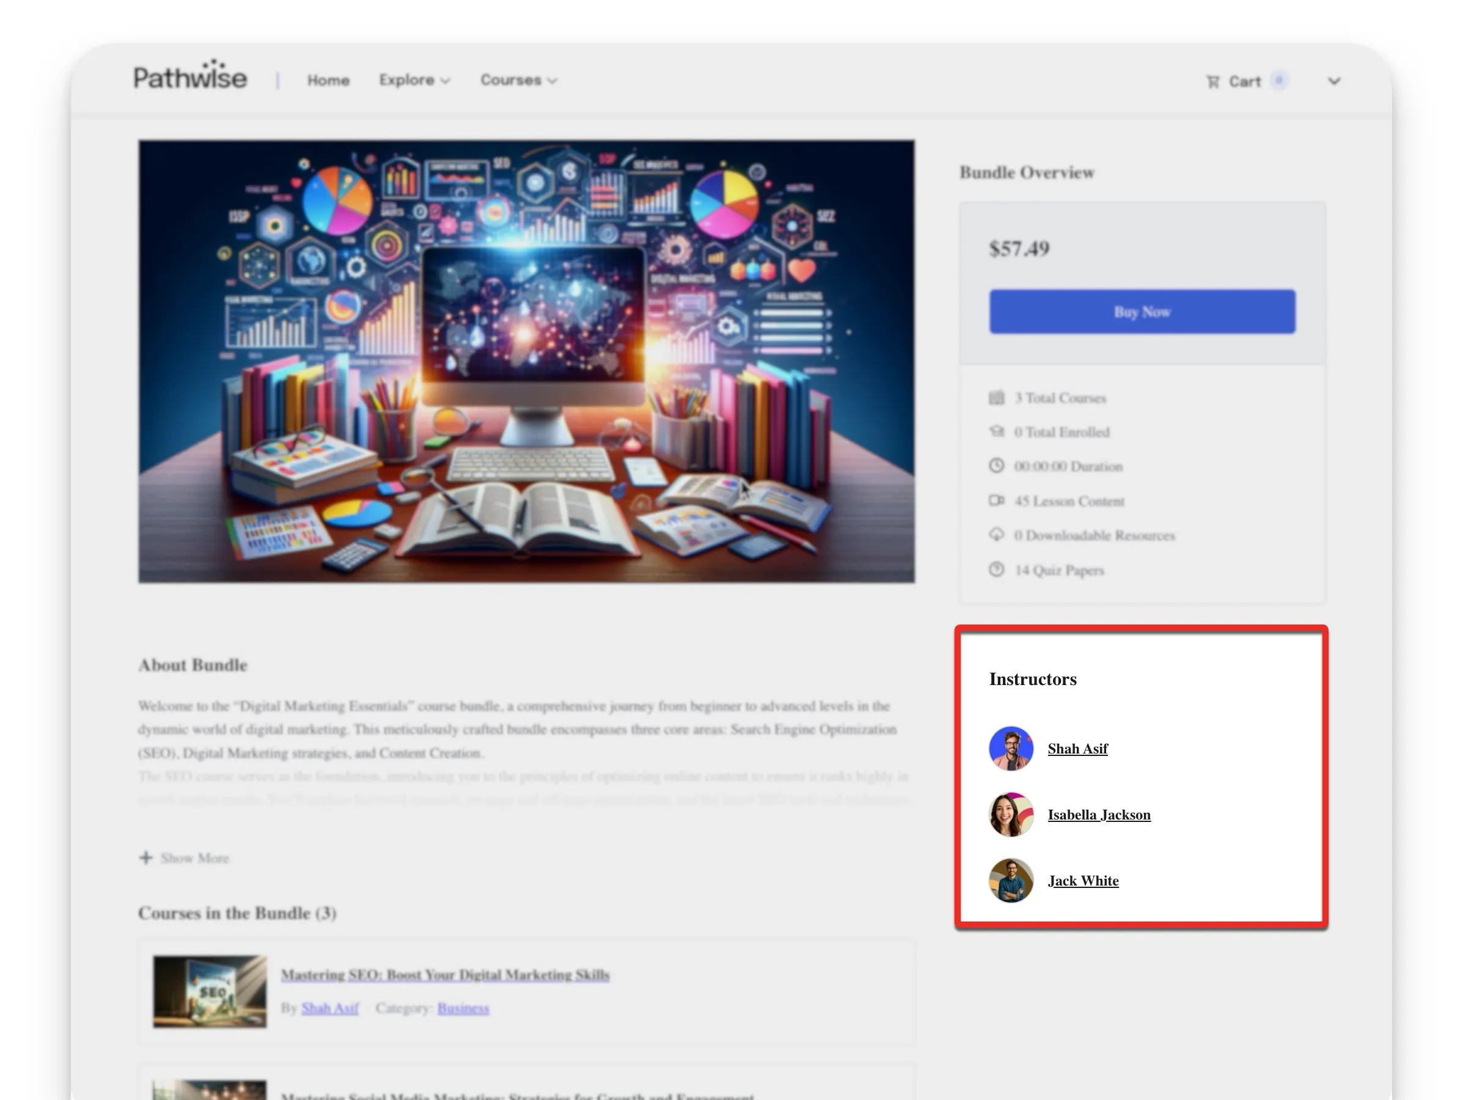
Task: Click the Instructors heading
Action: 1032,680
